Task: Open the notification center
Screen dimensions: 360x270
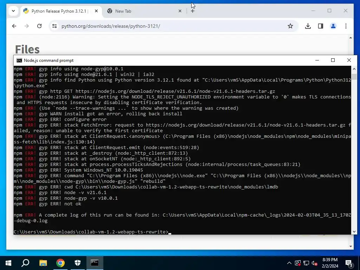Action: tap(349, 263)
